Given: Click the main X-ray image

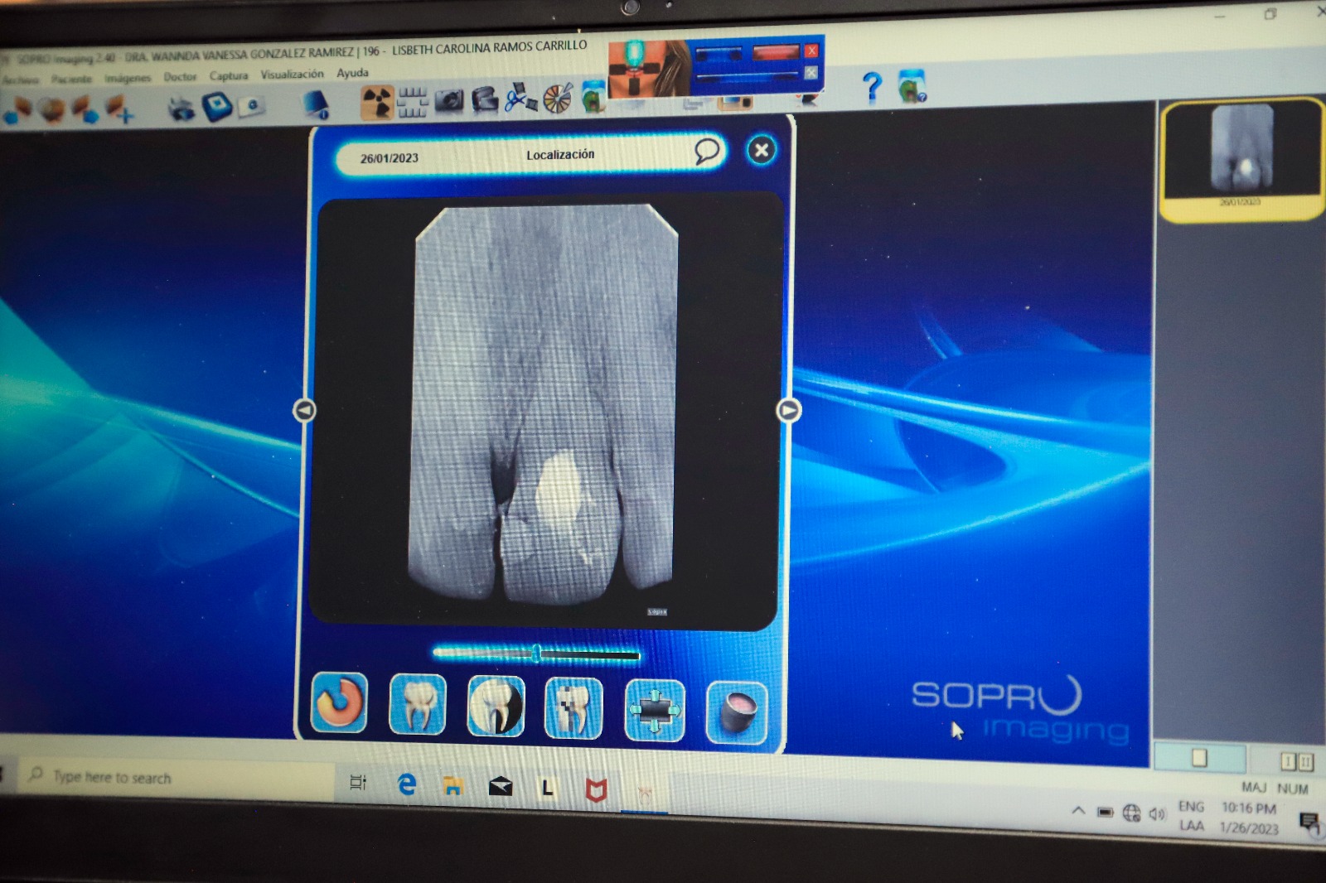Looking at the screenshot, I should (544, 403).
